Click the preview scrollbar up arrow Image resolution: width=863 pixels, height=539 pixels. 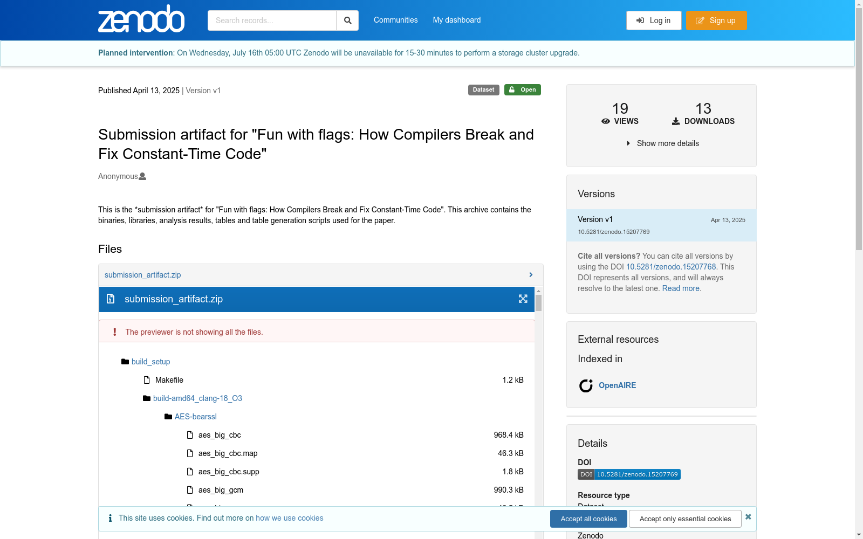[x=539, y=291]
